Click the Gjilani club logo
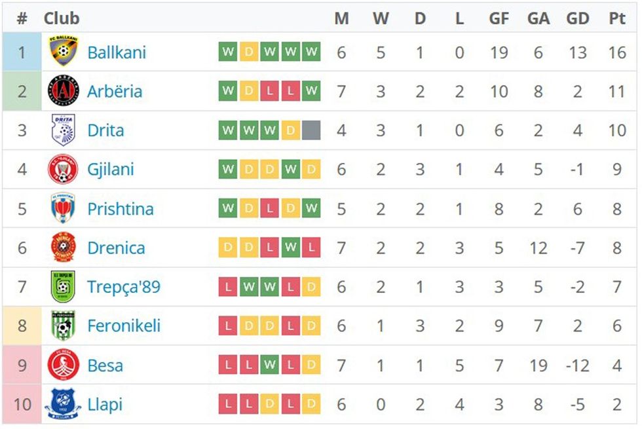 tap(63, 170)
